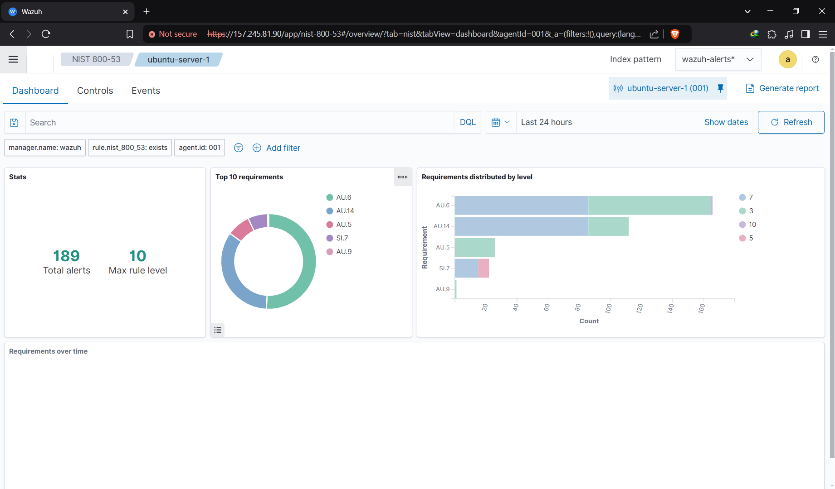Switch query language via DQL button
The height and width of the screenshot is (489, 835).
(x=468, y=122)
